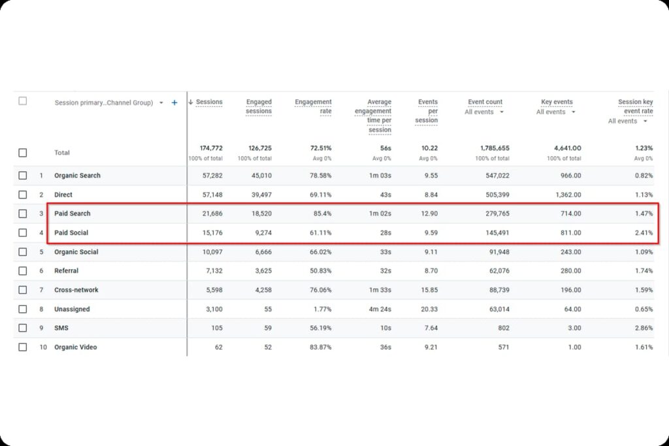Screen dimensions: 669x446
Task: Click the Engagement rate column header
Action: (x=313, y=106)
